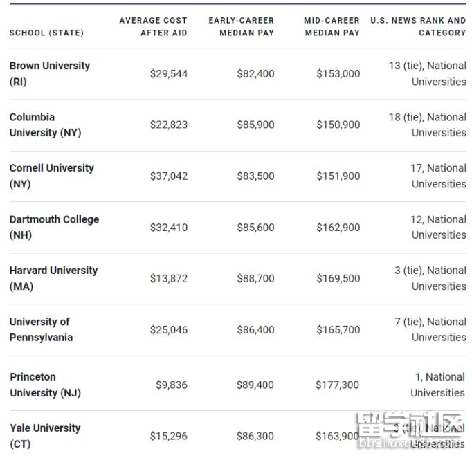Screen dimensions: 472x458
Task: Select the Cornell University (NY) school name
Action: [x=51, y=176]
